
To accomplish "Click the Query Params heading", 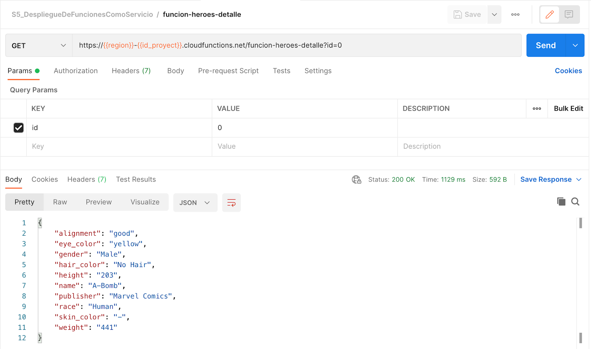I will [x=34, y=90].
